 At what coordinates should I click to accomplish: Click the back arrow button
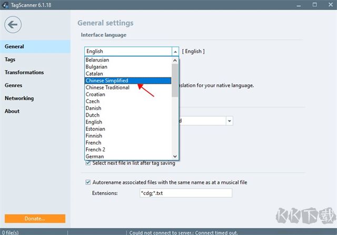coord(13,25)
